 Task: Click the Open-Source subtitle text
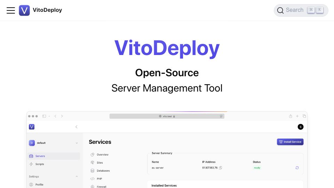click(167, 73)
